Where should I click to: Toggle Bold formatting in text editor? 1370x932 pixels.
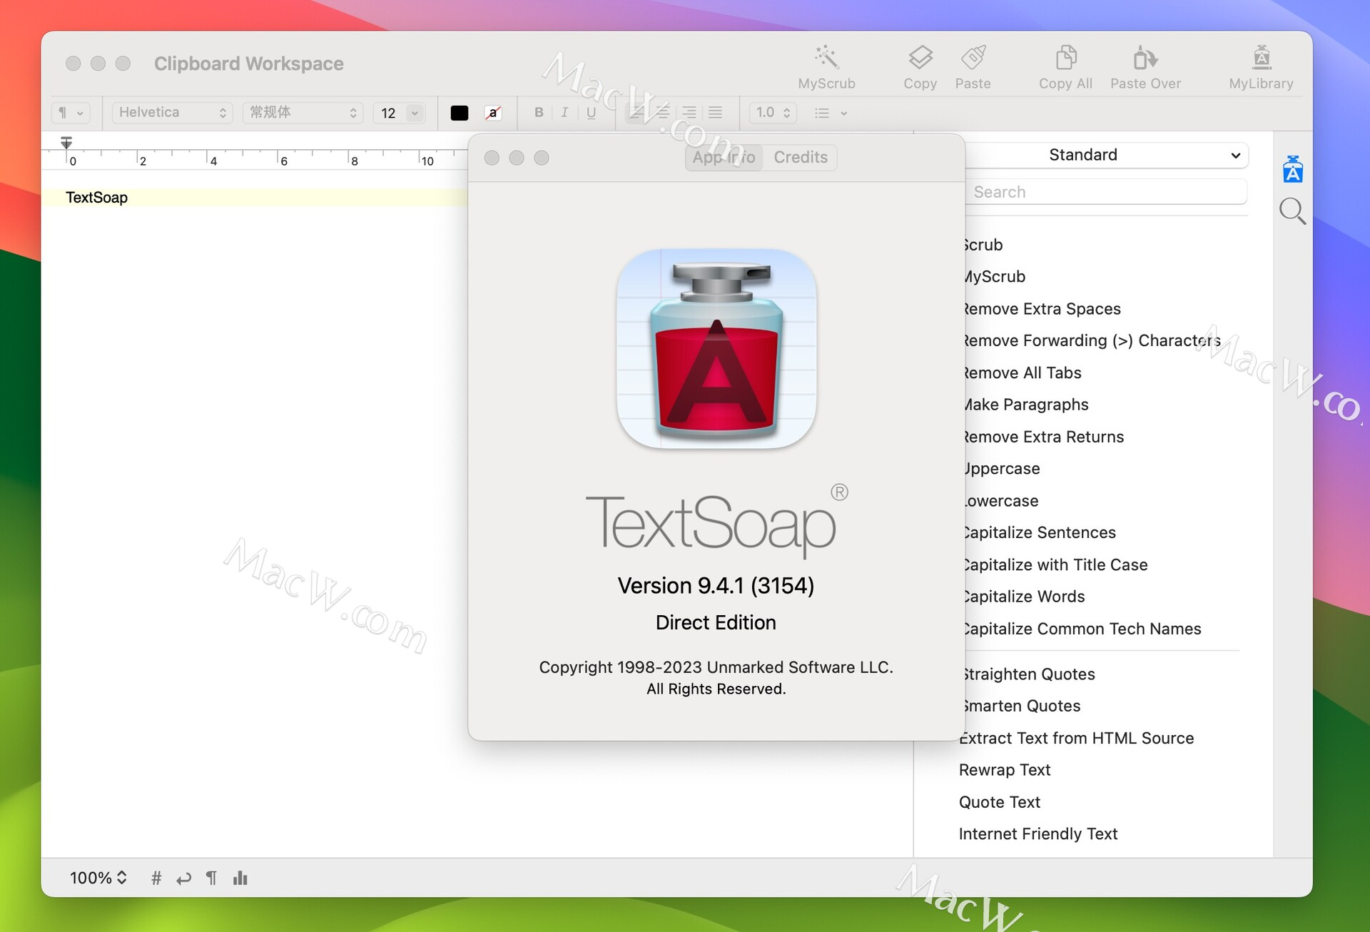(x=536, y=111)
